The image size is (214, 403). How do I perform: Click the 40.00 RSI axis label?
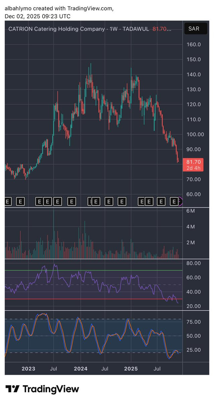click(193, 292)
